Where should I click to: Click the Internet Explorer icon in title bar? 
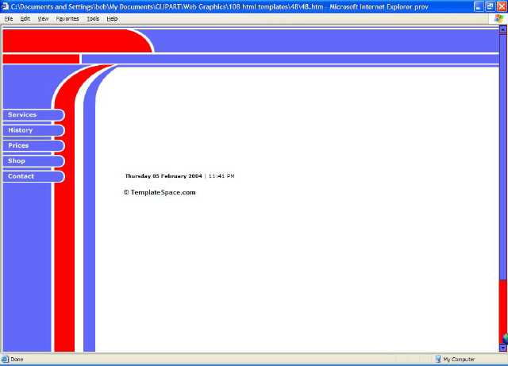click(6, 6)
